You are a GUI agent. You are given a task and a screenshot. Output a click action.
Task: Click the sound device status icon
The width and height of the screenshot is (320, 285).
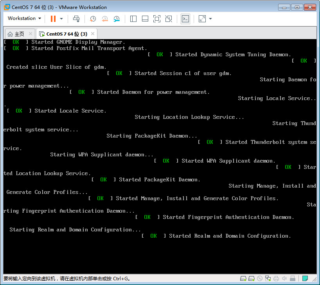[x=284, y=278]
